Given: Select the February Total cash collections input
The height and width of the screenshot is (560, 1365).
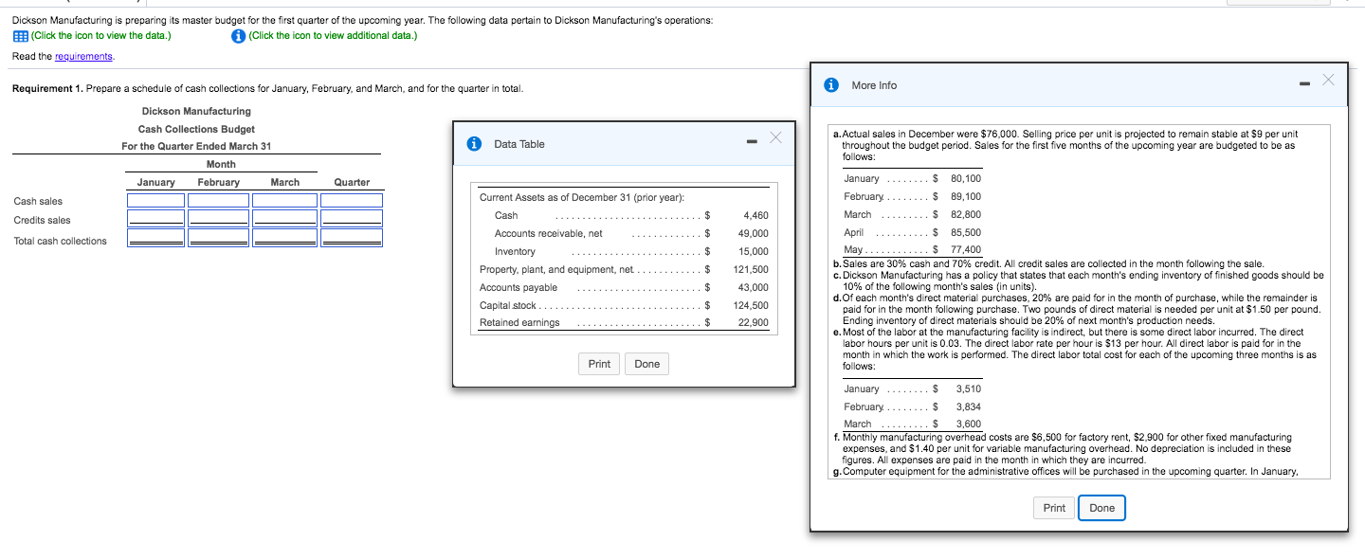Looking at the screenshot, I should coord(218,238).
